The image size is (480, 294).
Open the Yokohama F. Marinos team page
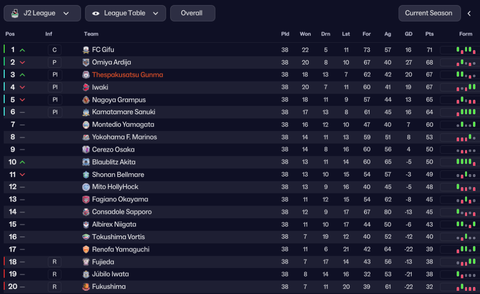(124, 137)
